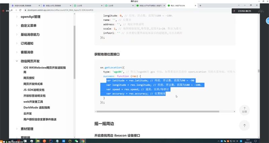Open the 网页授权 sidebar page
This screenshot has width=269, height=143.
(29, 78)
